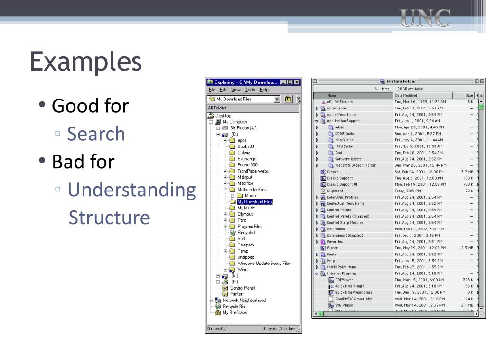The width and height of the screenshot is (486, 364).
Task: Click the Software Update folder row
Action: pyautogui.click(x=396, y=159)
